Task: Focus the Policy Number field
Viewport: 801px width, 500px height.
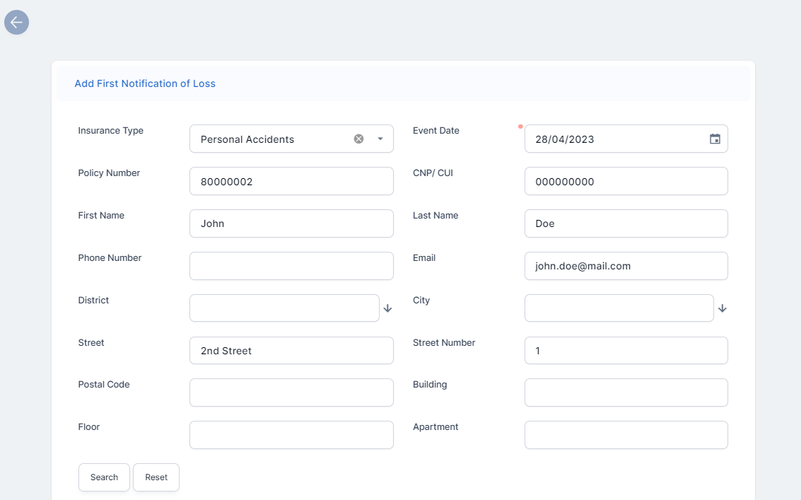Action: point(291,181)
